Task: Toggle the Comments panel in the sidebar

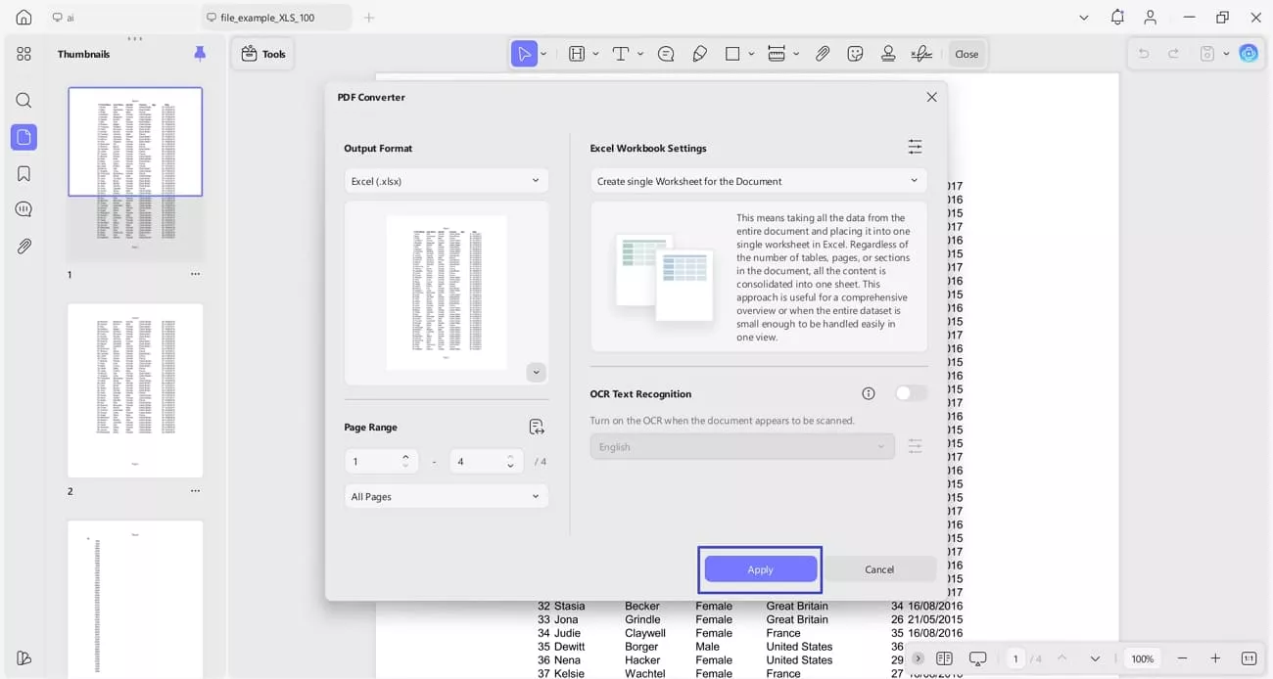Action: [24, 208]
